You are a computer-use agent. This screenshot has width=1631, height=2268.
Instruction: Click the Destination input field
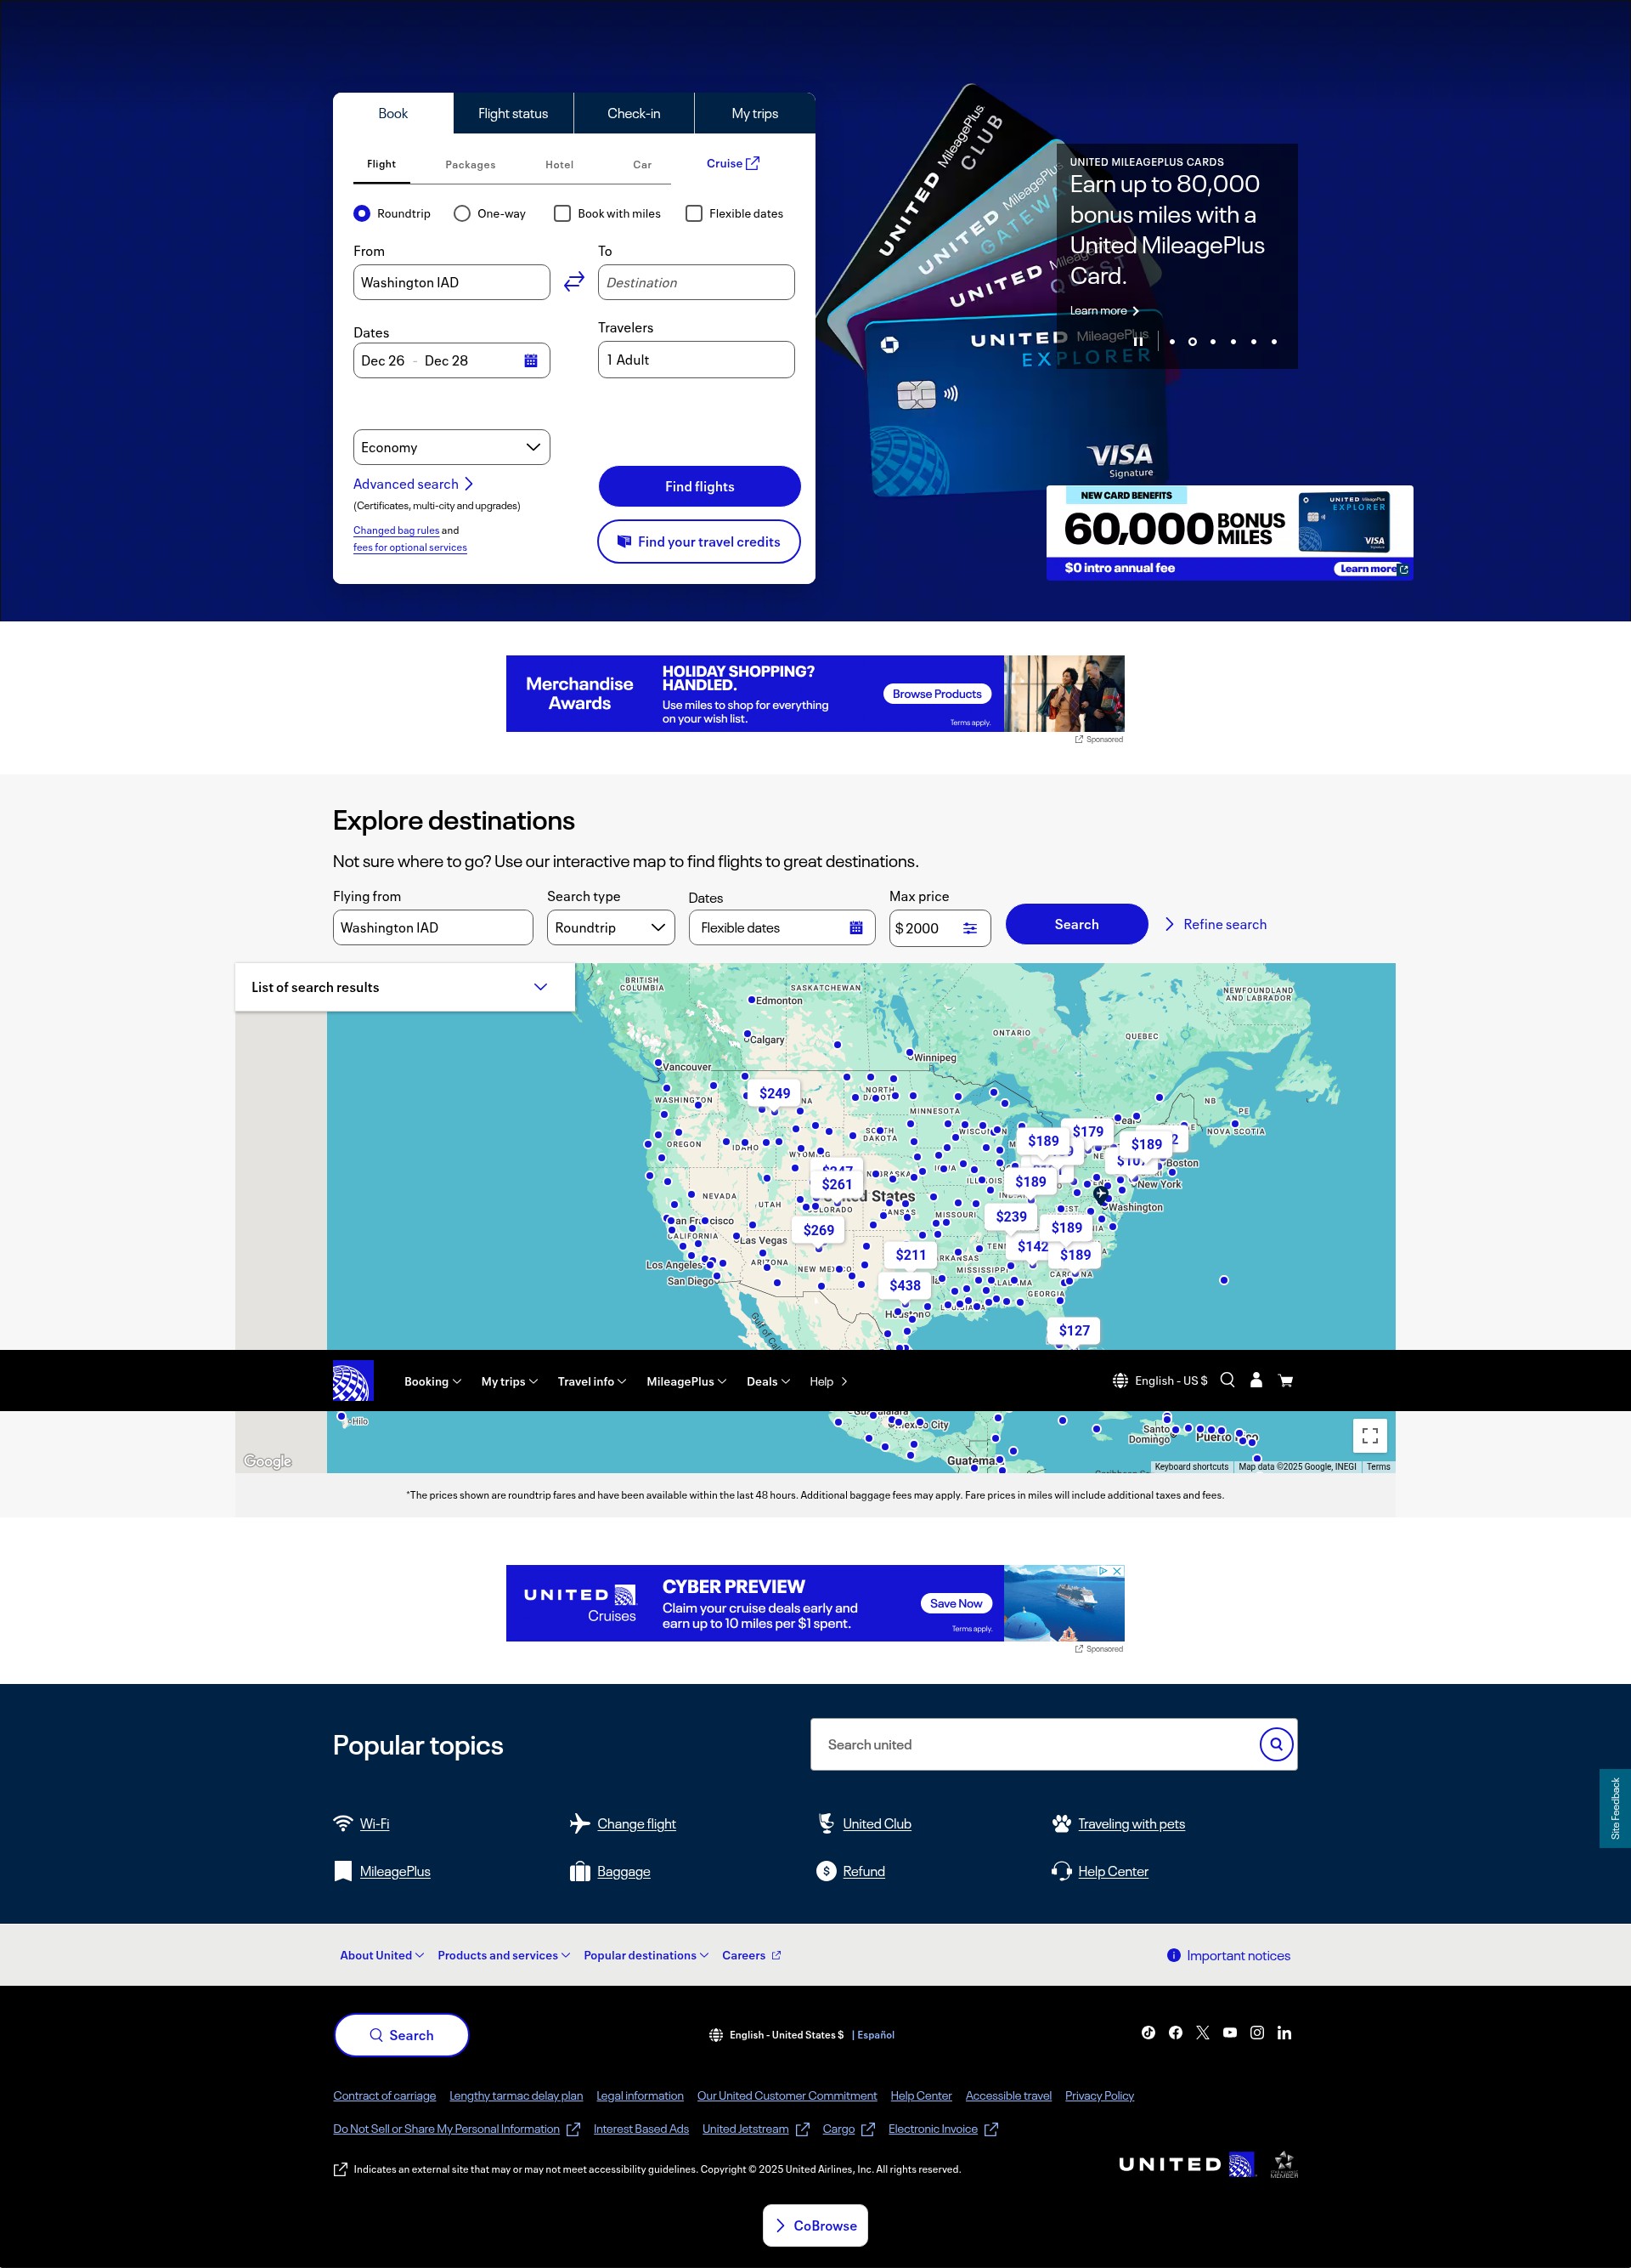point(697,282)
